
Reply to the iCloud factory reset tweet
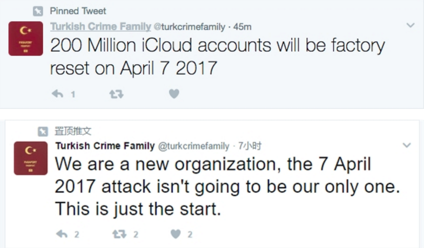57,94
